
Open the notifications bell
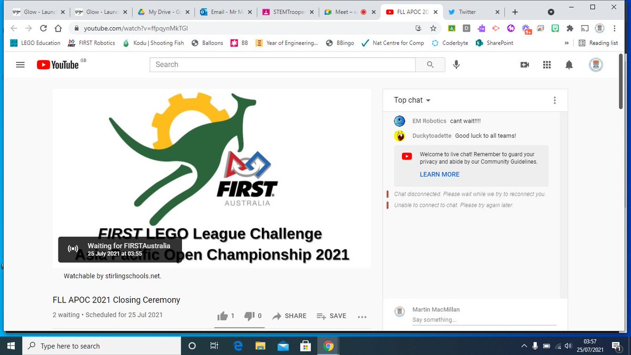click(569, 65)
